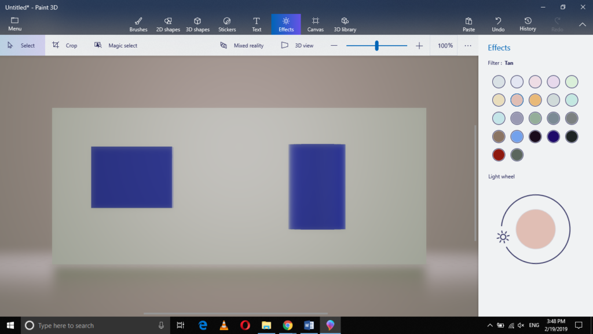The width and height of the screenshot is (593, 334).
Task: Click the Crop button
Action: [64, 45]
